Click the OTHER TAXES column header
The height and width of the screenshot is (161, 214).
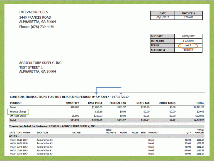pyautogui.click(x=167, y=103)
